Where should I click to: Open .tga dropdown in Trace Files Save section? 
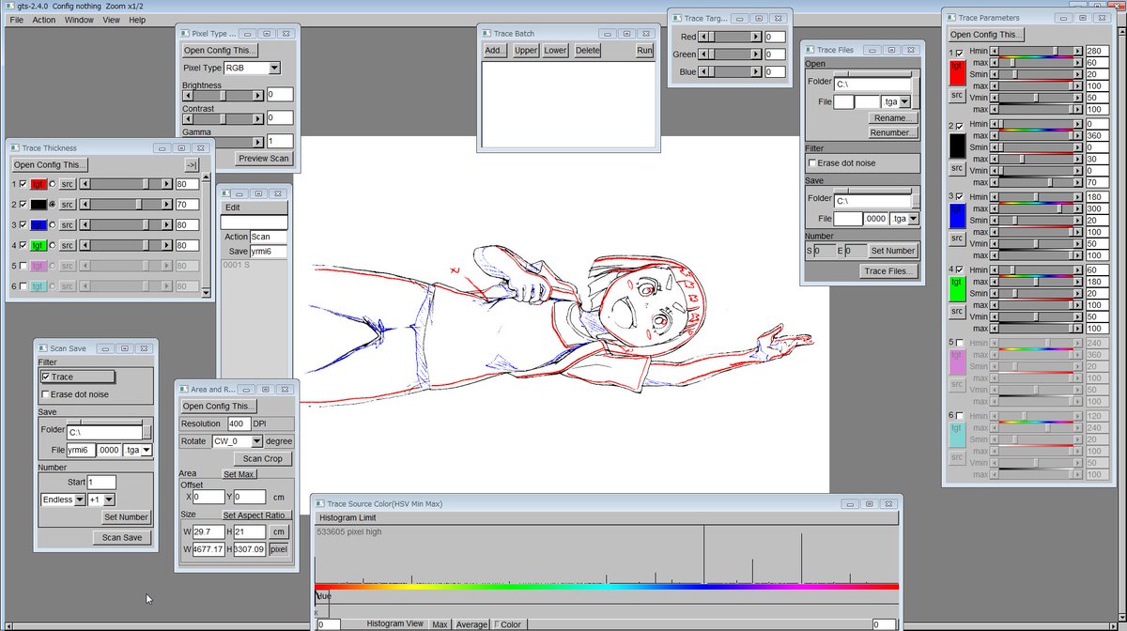click(913, 218)
